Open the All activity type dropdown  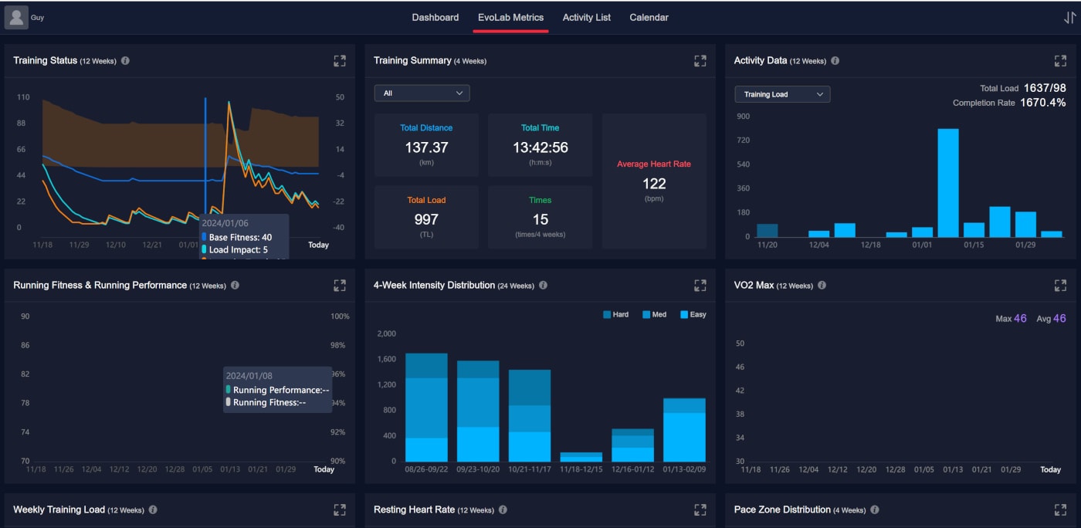pos(422,93)
